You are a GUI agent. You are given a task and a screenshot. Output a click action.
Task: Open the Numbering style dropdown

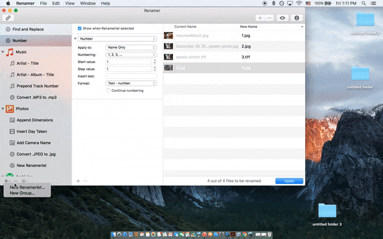[131, 55]
